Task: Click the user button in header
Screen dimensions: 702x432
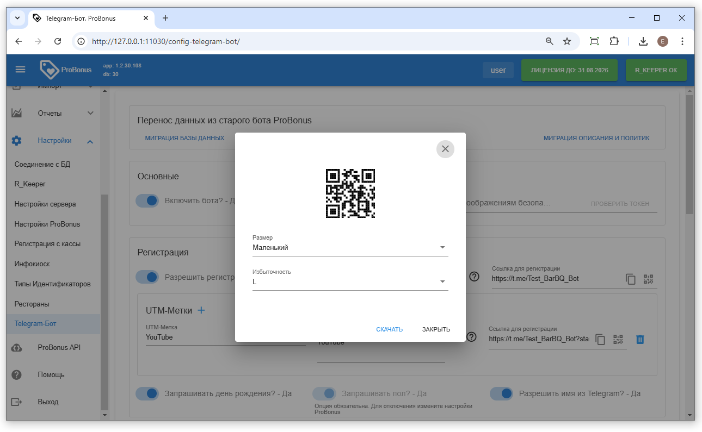Action: click(x=498, y=70)
